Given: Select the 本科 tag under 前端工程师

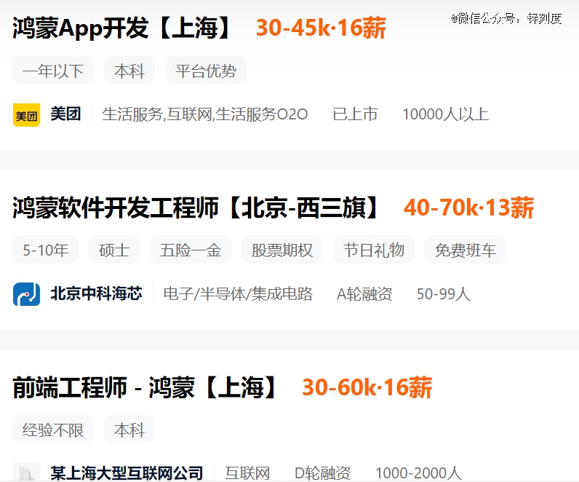Looking at the screenshot, I should 129,430.
